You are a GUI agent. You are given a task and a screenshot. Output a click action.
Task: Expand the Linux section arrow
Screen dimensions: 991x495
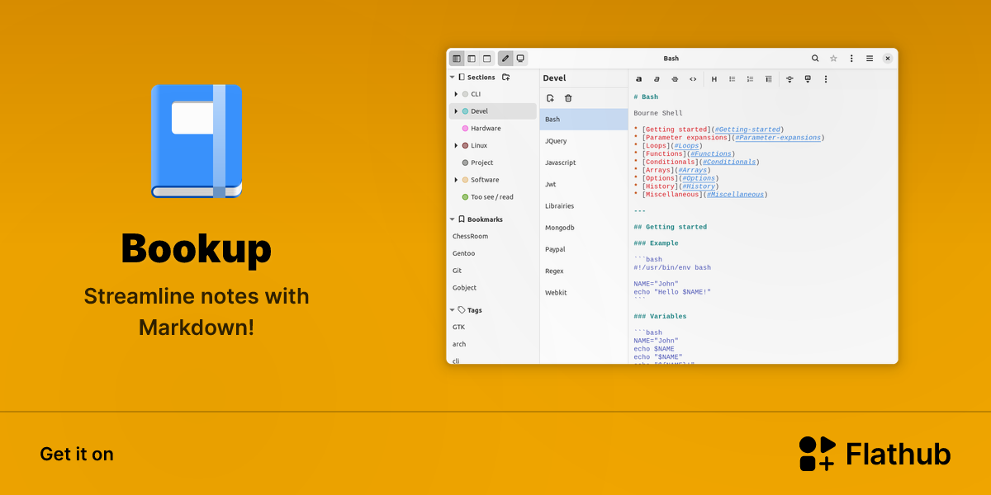click(456, 146)
